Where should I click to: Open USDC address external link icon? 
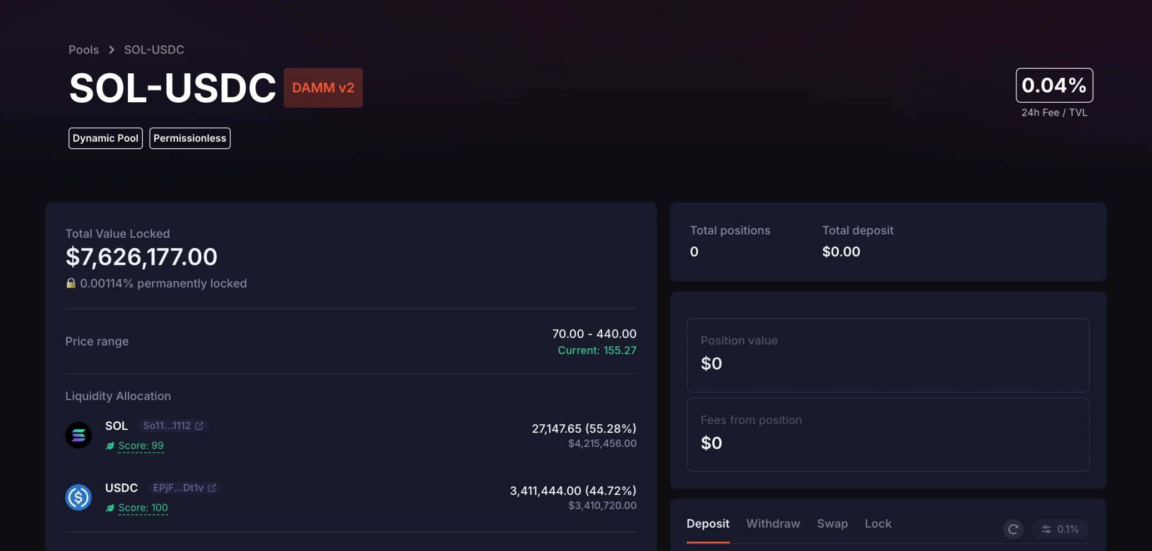[212, 488]
